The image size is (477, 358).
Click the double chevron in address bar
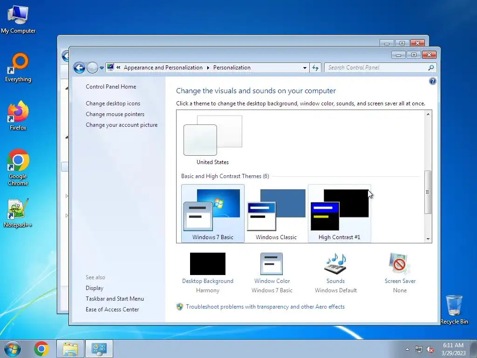coord(118,68)
